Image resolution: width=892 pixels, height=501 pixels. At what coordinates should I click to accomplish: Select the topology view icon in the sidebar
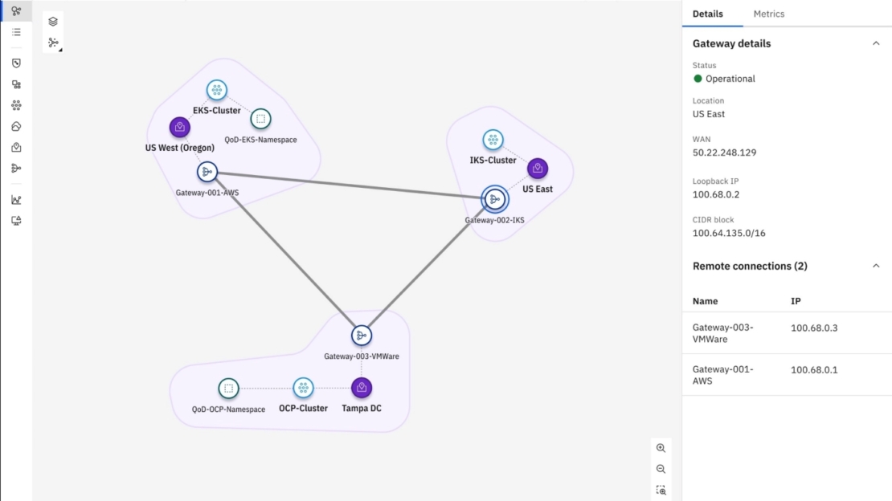(x=16, y=11)
